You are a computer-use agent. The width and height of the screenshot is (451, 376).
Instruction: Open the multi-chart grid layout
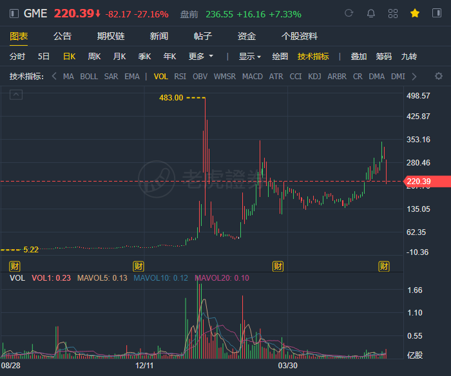coord(393,14)
